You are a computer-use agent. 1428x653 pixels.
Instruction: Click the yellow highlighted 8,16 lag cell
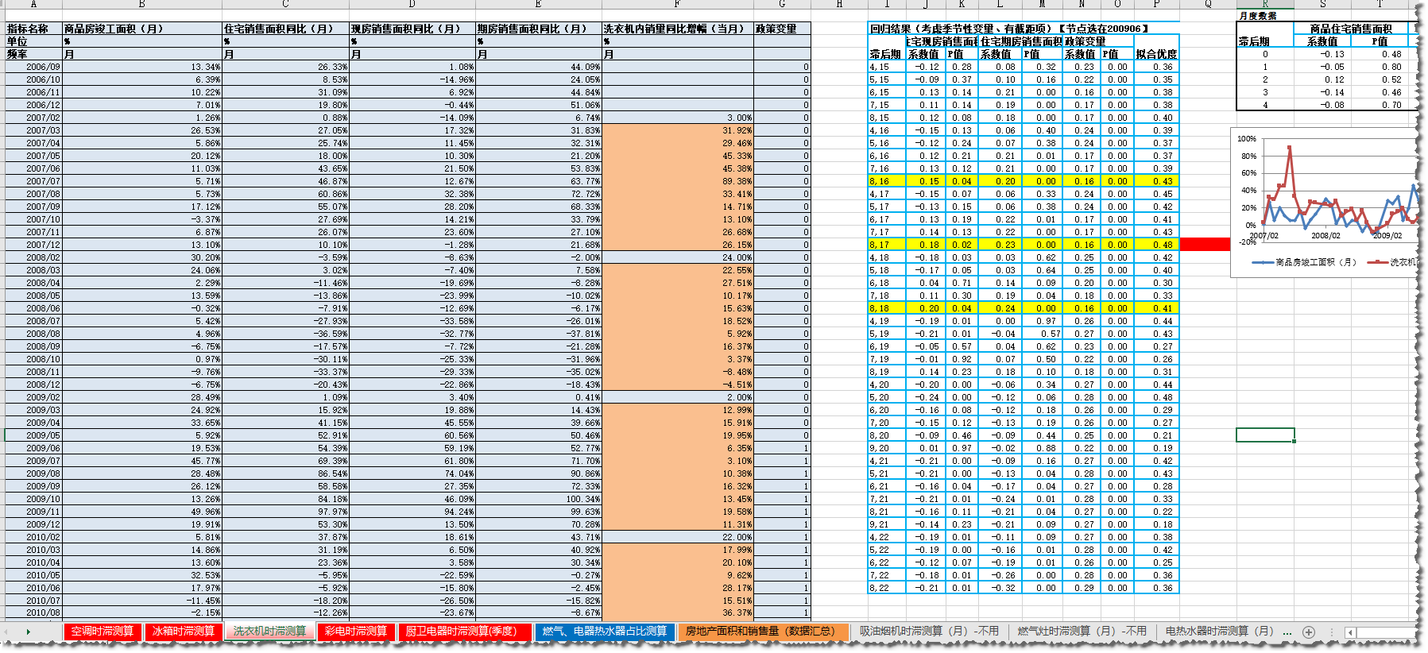tap(884, 181)
